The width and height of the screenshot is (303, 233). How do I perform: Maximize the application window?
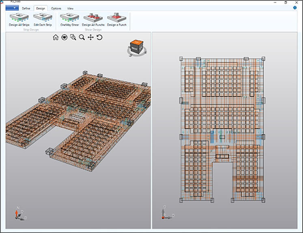[286, 2]
